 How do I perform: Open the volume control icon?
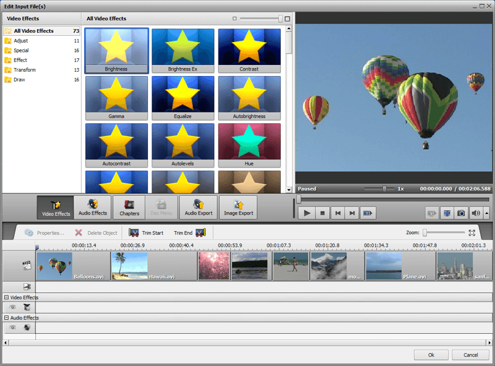click(x=475, y=213)
